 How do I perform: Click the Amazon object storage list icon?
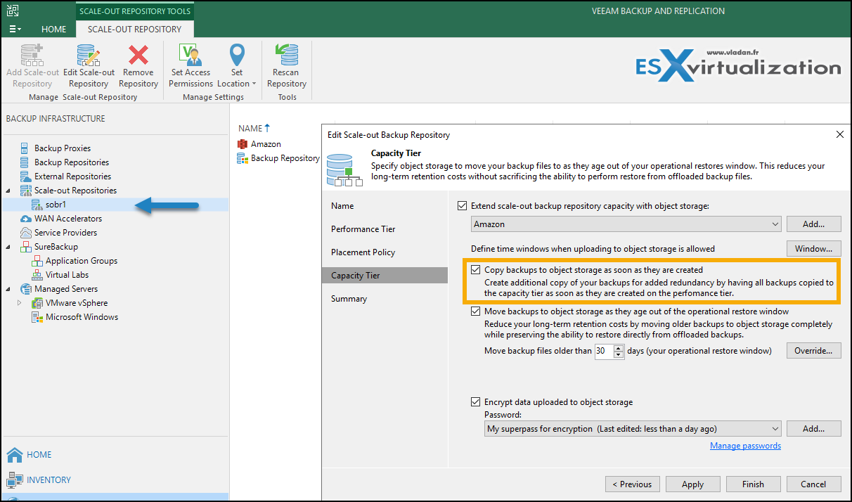click(x=243, y=144)
